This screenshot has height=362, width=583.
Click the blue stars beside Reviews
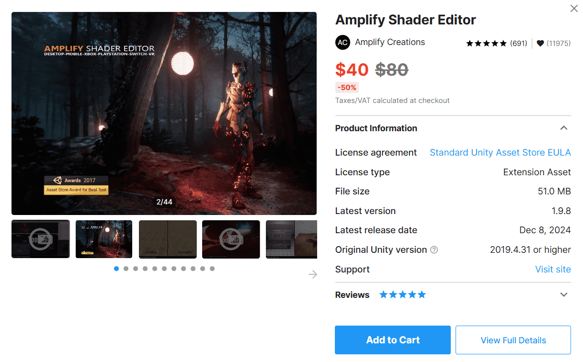coord(402,294)
